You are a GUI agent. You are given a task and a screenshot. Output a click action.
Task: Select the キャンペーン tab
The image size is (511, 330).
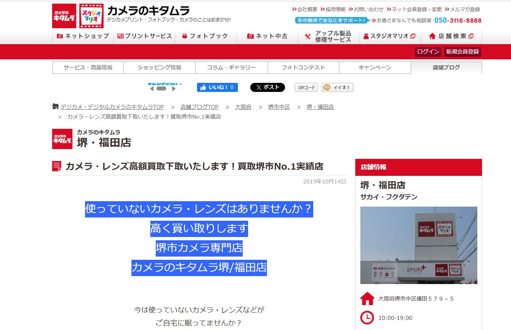[375, 68]
